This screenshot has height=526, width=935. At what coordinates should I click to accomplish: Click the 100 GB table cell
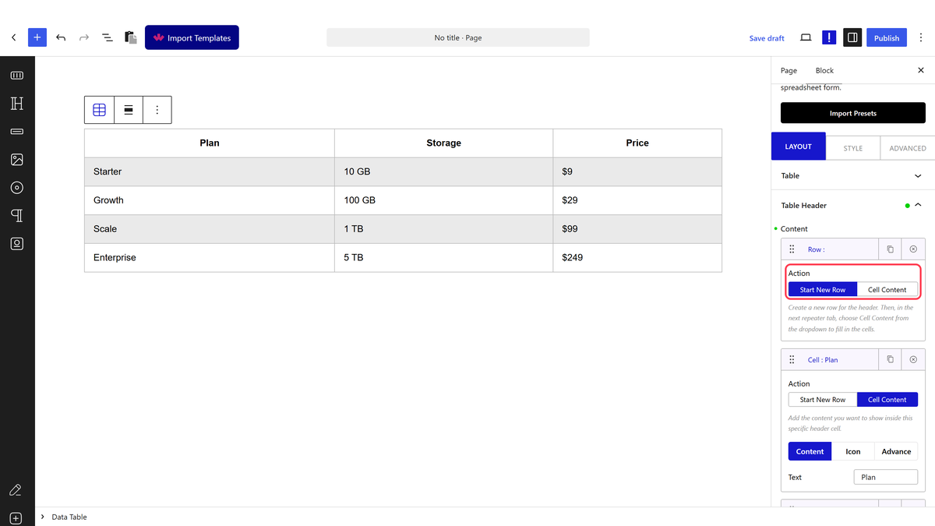point(444,200)
